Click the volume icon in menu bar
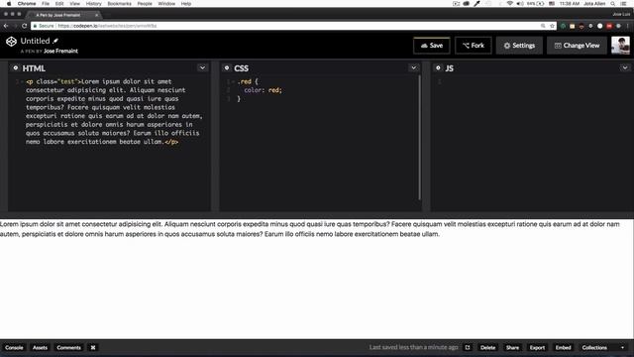Screen dimensions: 634x357 coord(520,4)
